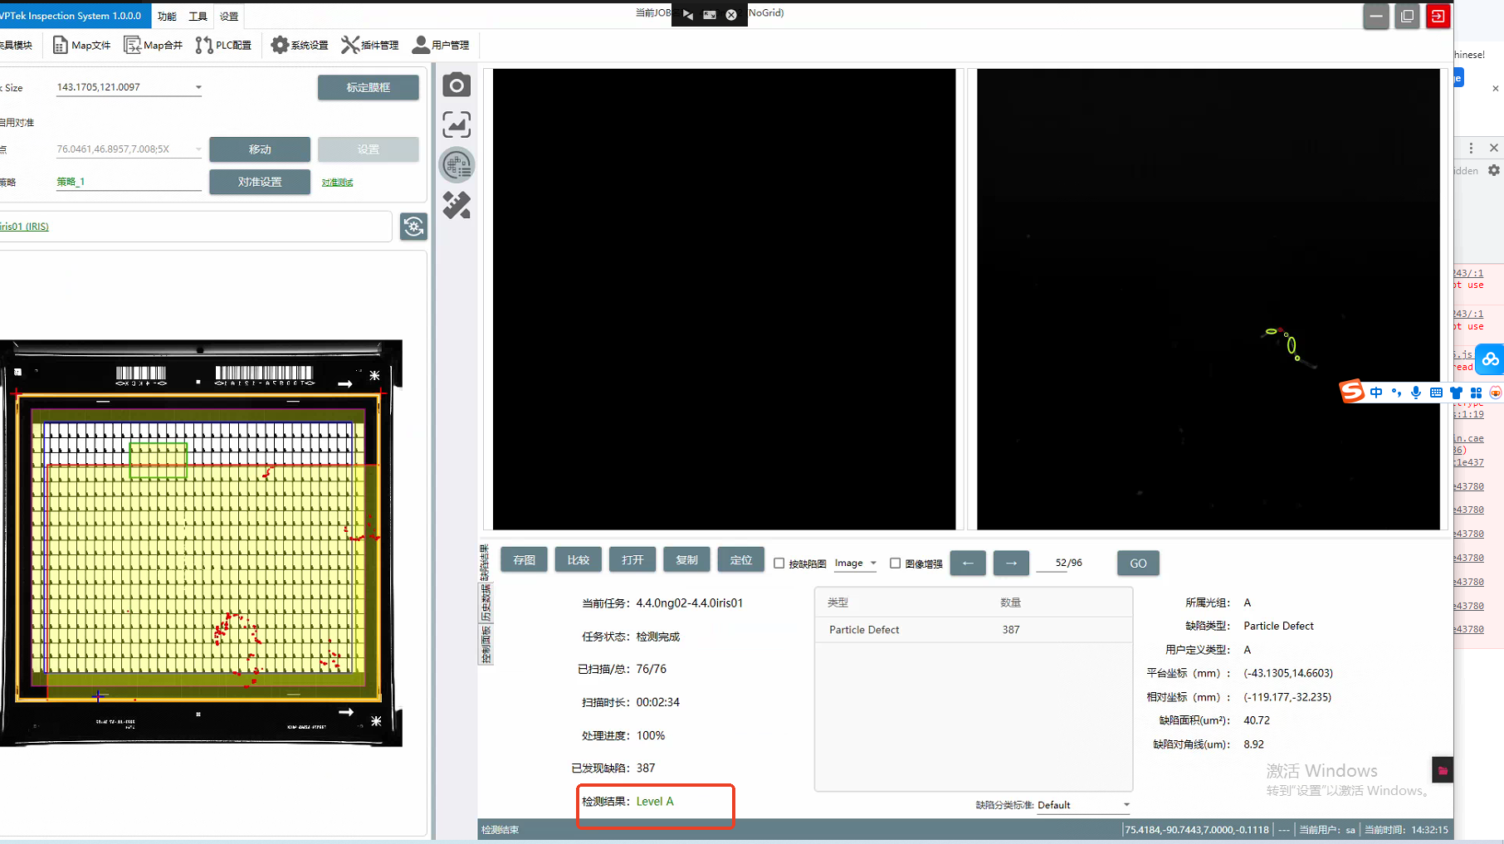The image size is (1504, 844).
Task: Open Map合并 toolbar item
Action: pos(154,45)
